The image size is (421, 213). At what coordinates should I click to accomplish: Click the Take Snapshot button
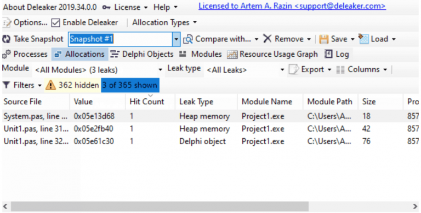33,39
